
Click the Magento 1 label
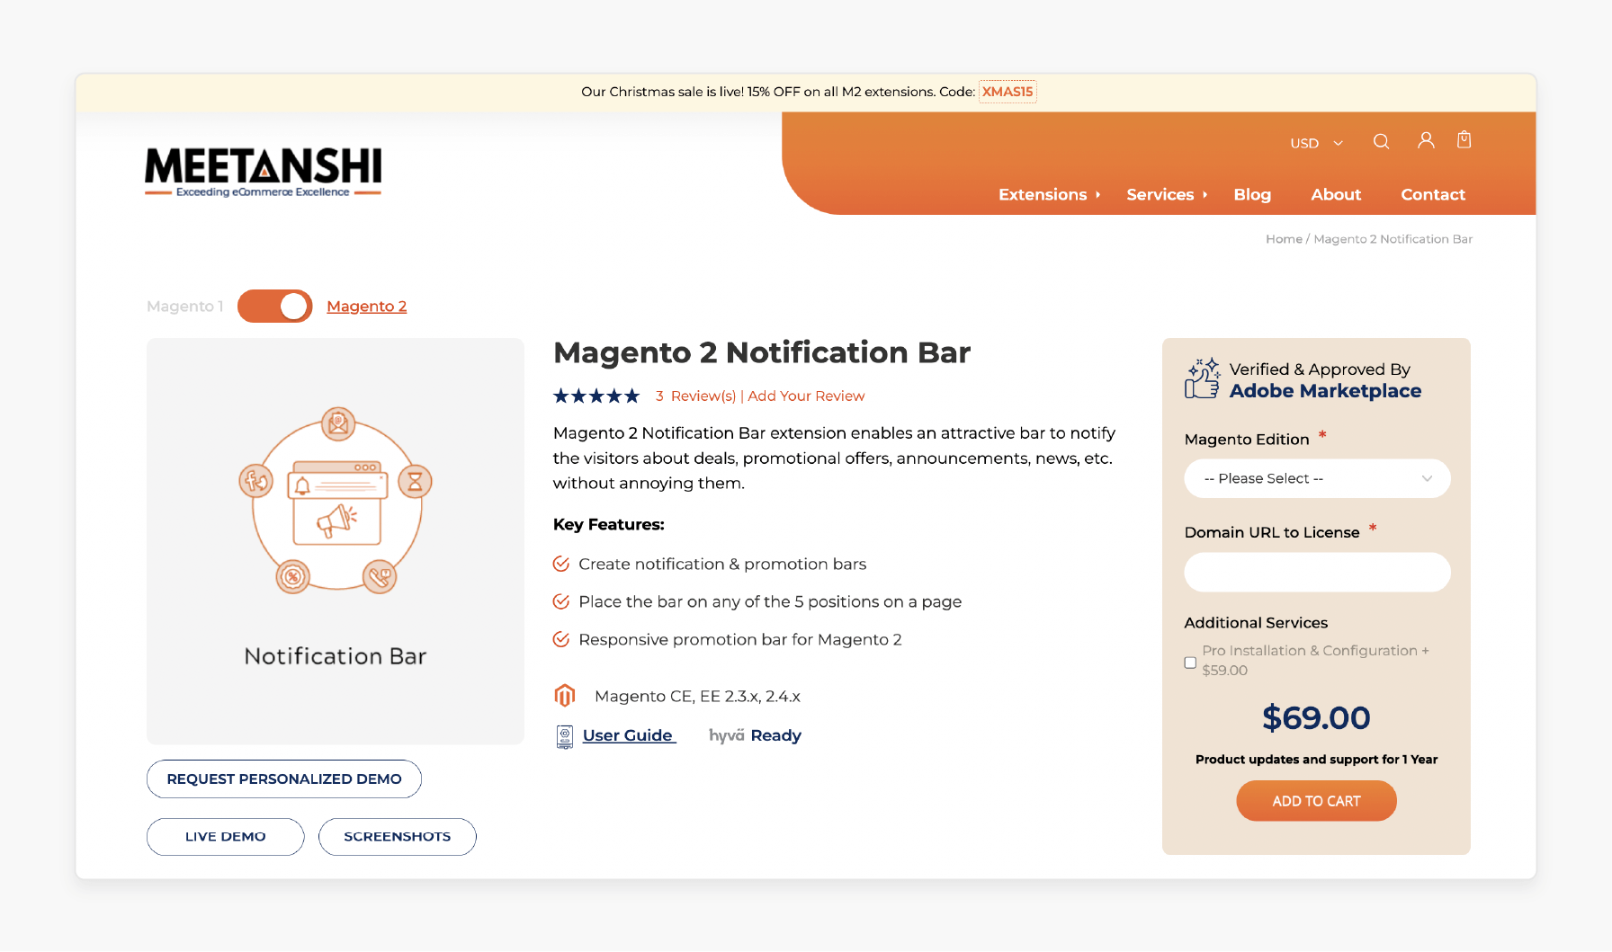(x=185, y=307)
